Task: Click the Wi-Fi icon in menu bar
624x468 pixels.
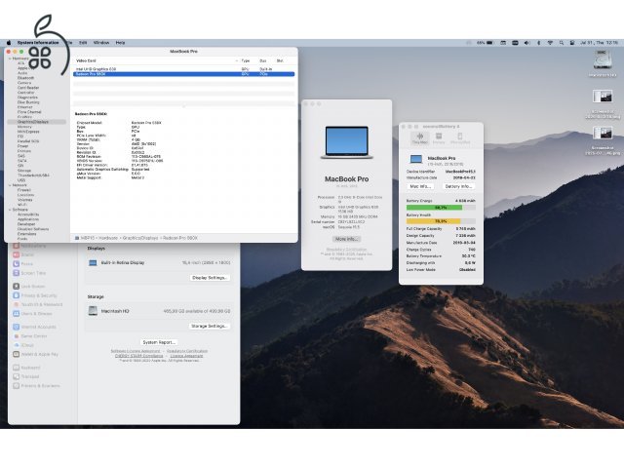Action: (x=550, y=43)
